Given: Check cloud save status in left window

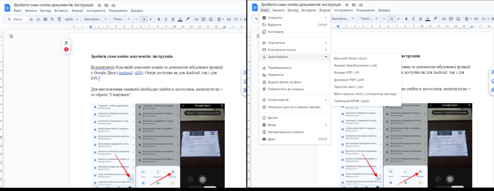Looking at the screenshot, I should coord(113,5).
